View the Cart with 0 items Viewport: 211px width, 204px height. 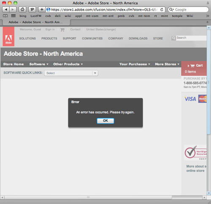(x=194, y=68)
